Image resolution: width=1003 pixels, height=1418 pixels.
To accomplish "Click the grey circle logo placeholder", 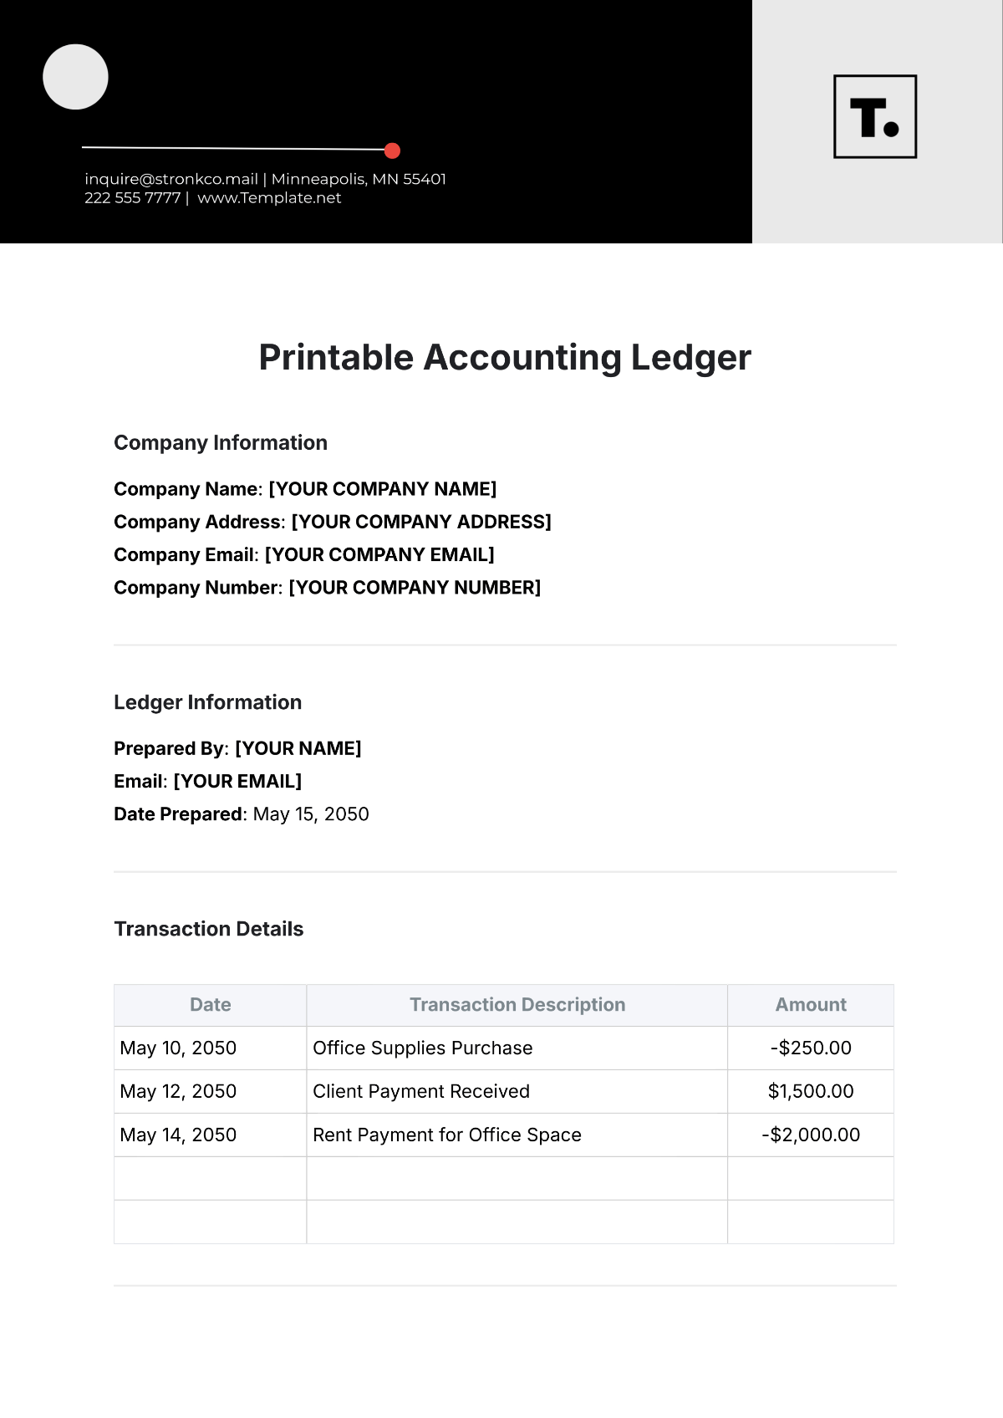I will point(75,77).
